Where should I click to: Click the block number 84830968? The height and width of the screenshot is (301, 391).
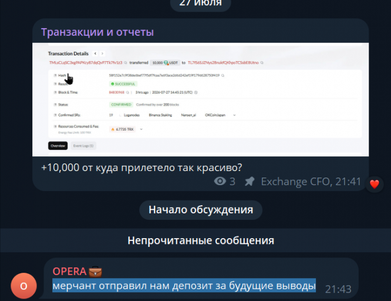[x=116, y=92]
